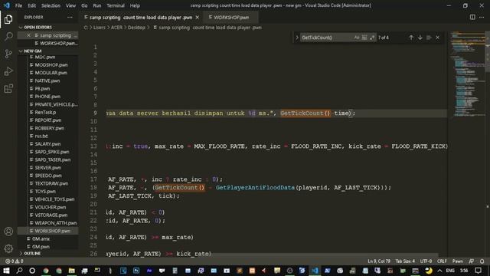Viewport: 490px width, 276px height.
Task: Open the Terminal menu
Action: (116, 5)
